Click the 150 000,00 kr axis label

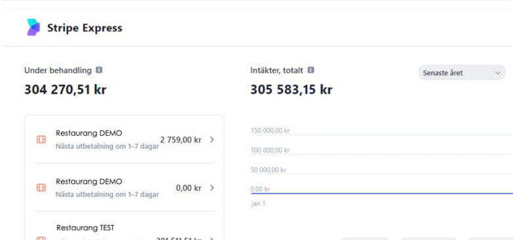click(x=270, y=130)
